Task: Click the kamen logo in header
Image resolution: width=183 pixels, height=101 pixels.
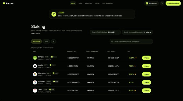Action: pos(9,4)
